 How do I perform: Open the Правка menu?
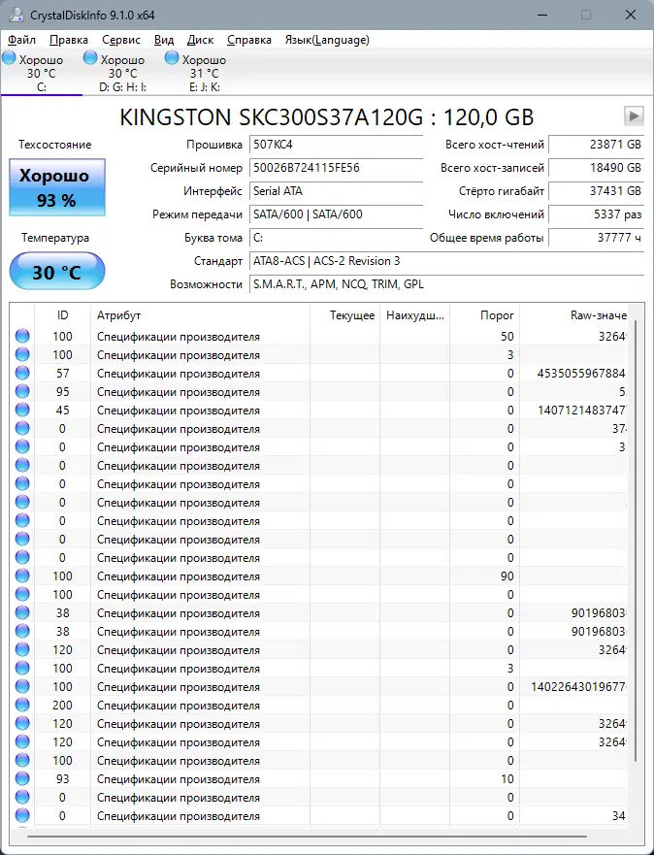[x=69, y=40]
